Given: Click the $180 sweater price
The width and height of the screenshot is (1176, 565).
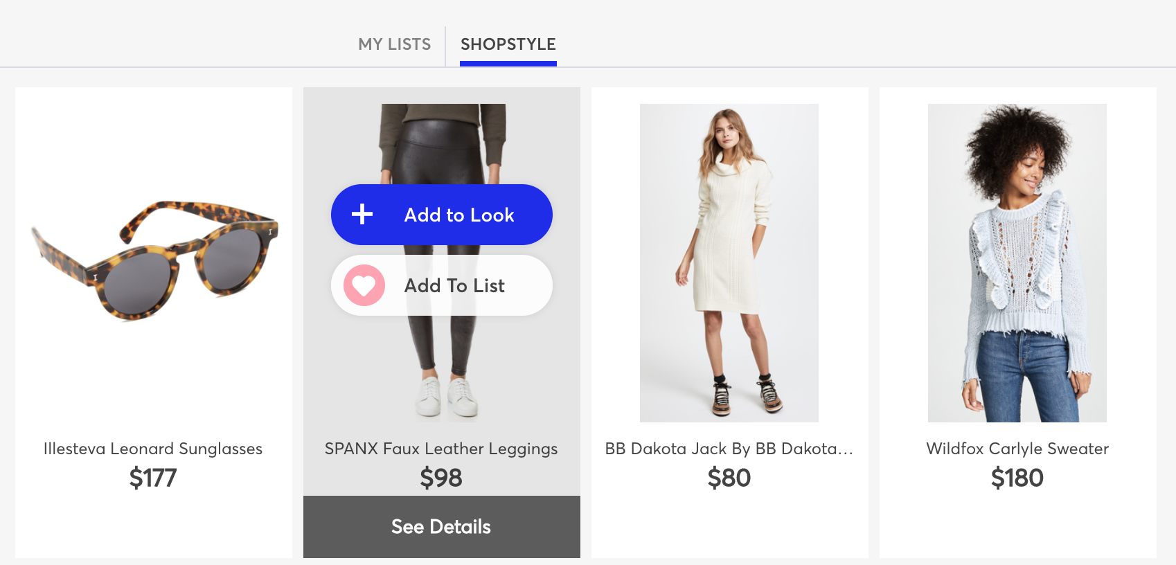Looking at the screenshot, I should click(1017, 478).
